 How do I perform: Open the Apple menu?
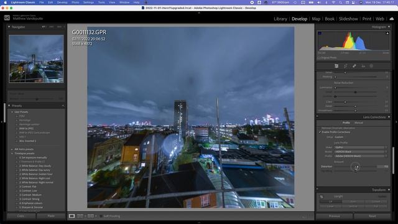6,2
